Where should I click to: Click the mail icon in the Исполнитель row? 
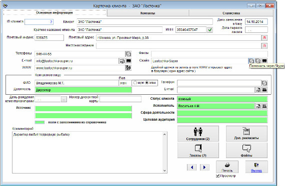tap(258, 106)
